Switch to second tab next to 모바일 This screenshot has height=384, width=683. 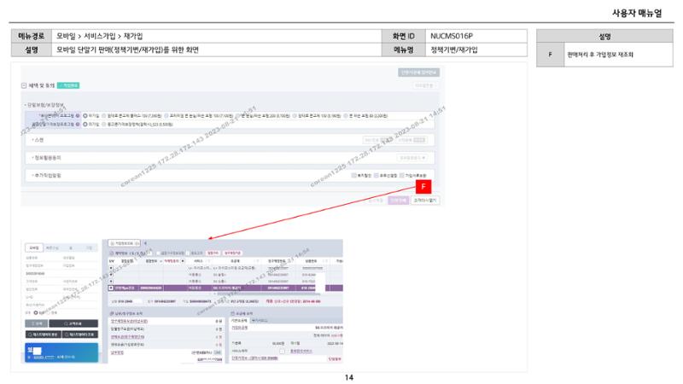pyautogui.click(x=52, y=247)
